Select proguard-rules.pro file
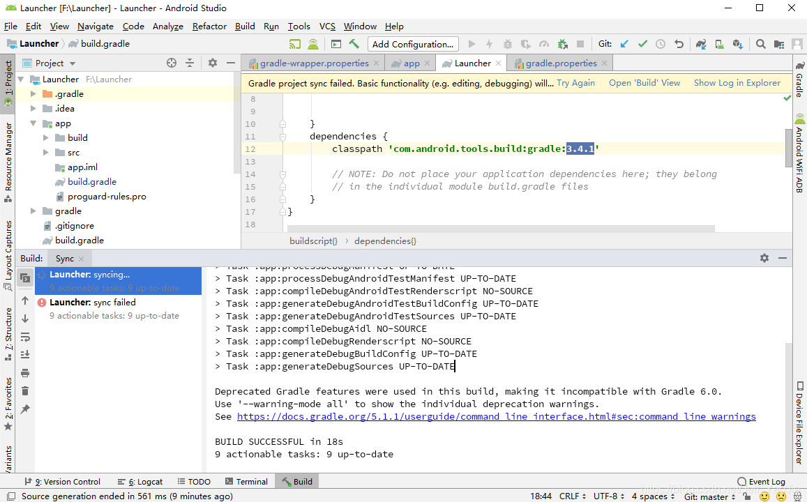807x502 pixels. [x=107, y=197]
